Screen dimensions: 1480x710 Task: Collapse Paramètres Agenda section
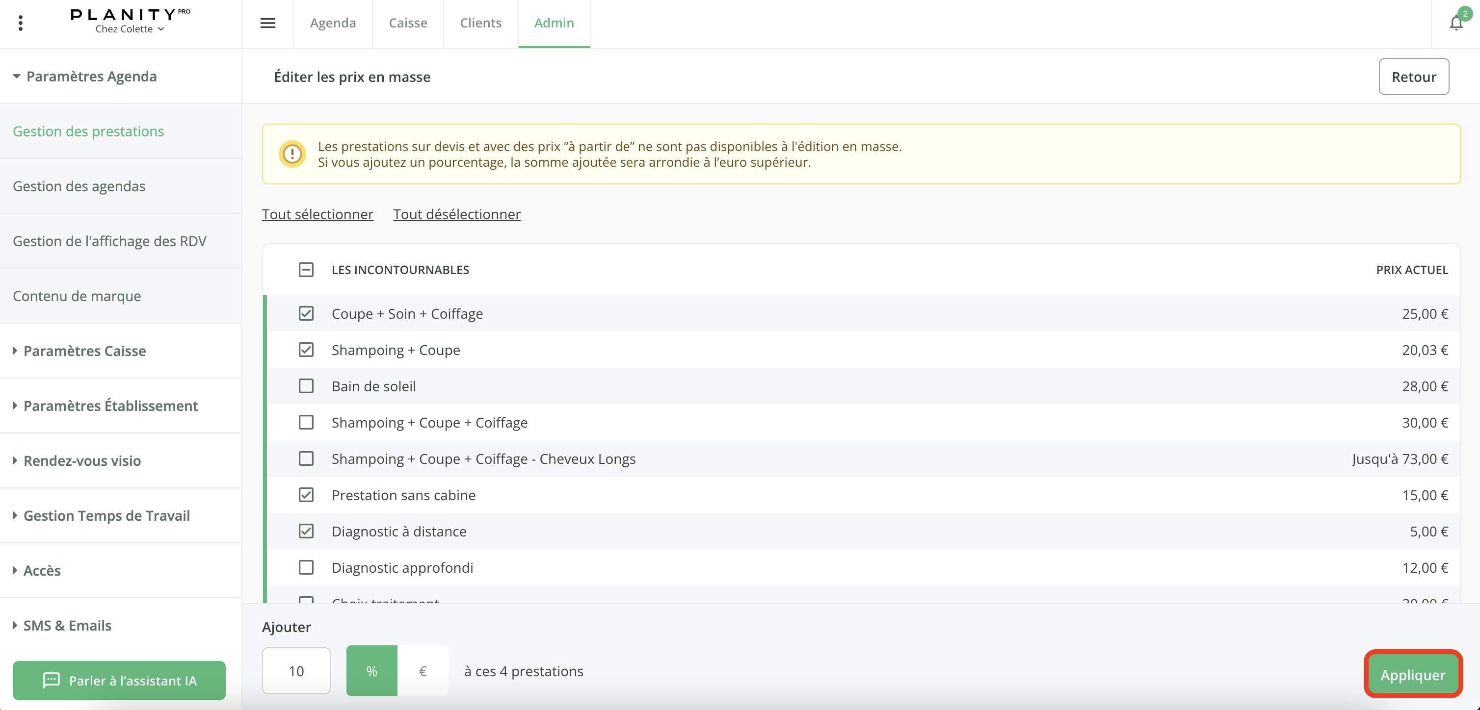point(91,76)
